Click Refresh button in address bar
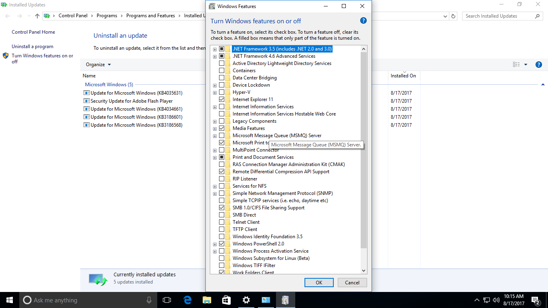 pyautogui.click(x=454, y=16)
